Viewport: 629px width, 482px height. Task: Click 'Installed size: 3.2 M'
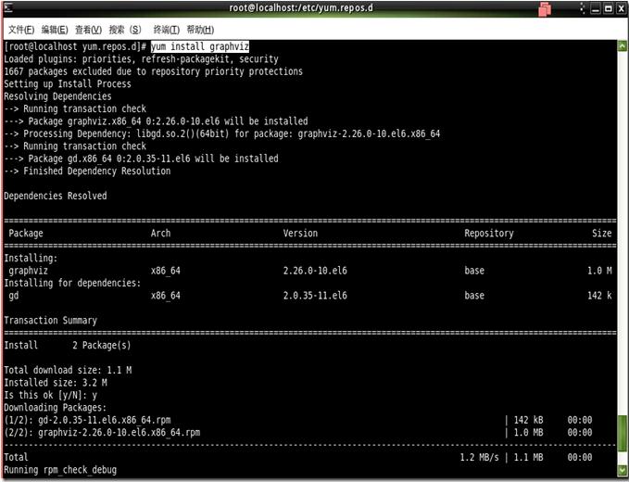[56, 383]
